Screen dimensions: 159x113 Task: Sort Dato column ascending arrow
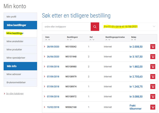tap(46, 40)
